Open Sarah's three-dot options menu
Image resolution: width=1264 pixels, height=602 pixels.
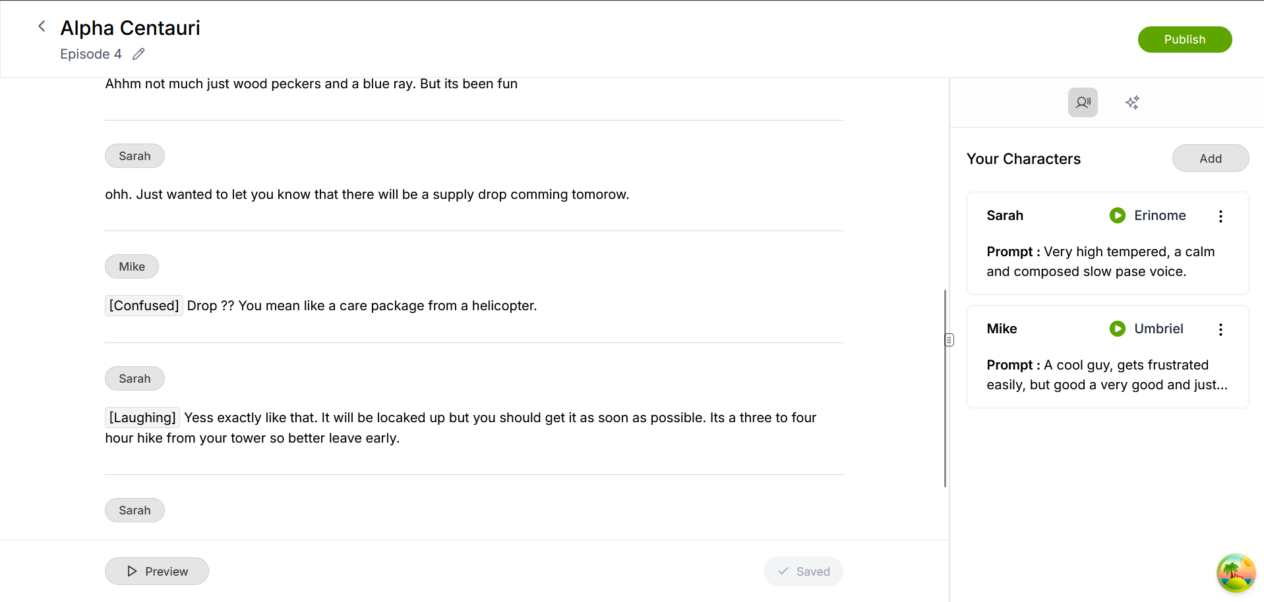point(1220,216)
